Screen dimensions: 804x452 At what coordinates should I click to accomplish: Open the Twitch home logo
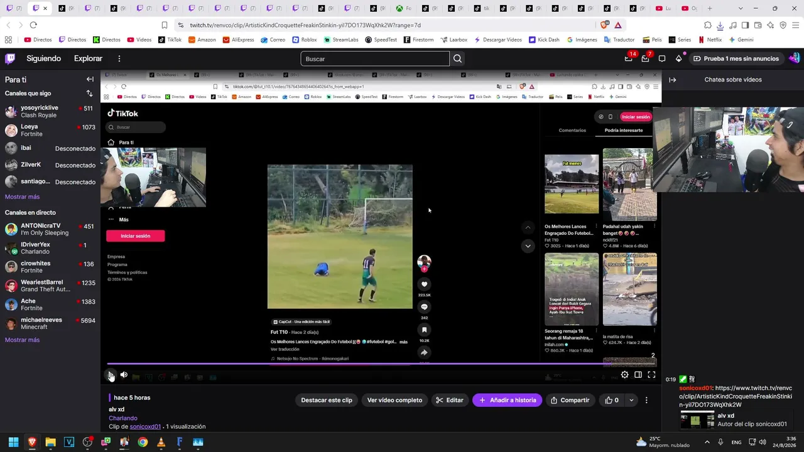point(10,58)
